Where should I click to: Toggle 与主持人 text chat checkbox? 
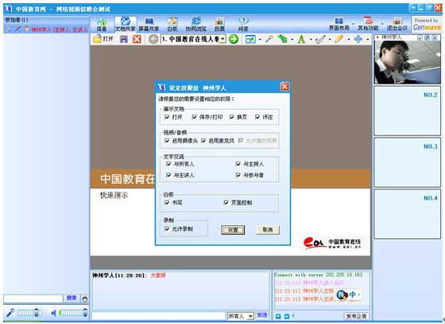click(x=238, y=164)
